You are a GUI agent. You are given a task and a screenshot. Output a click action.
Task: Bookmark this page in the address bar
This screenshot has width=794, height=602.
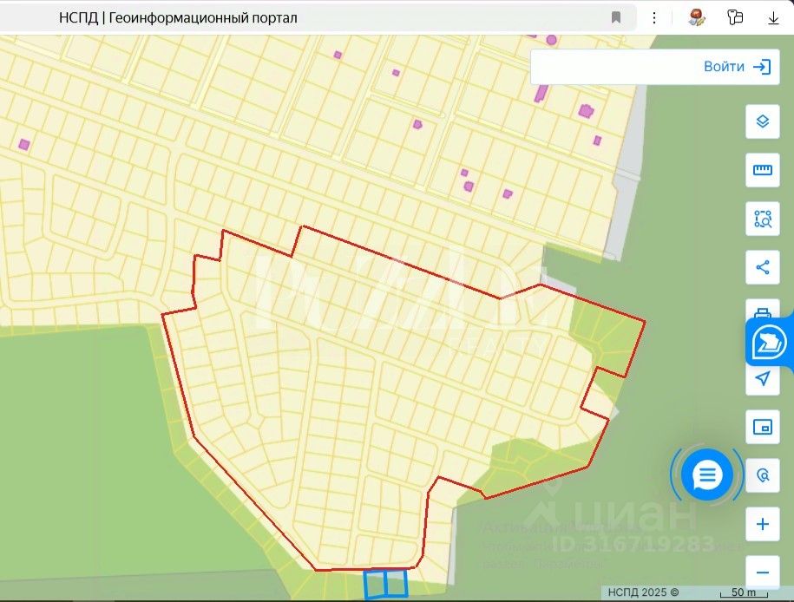point(616,17)
